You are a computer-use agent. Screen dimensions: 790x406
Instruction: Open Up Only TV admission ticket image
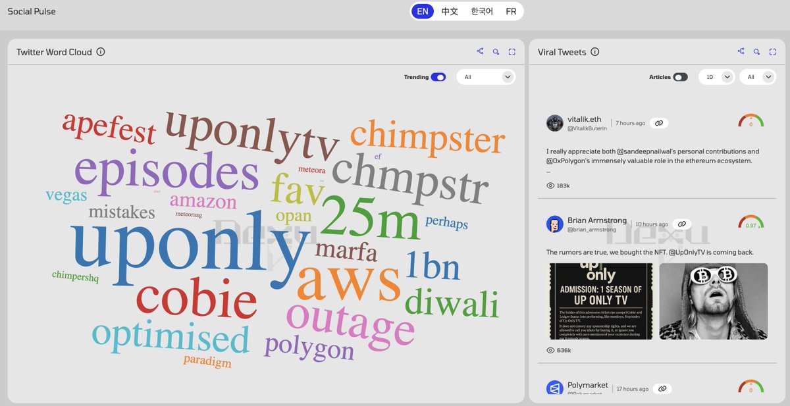600,301
